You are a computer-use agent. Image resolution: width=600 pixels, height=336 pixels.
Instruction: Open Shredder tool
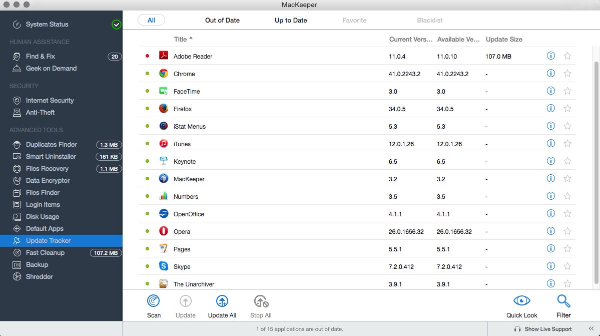(x=39, y=276)
